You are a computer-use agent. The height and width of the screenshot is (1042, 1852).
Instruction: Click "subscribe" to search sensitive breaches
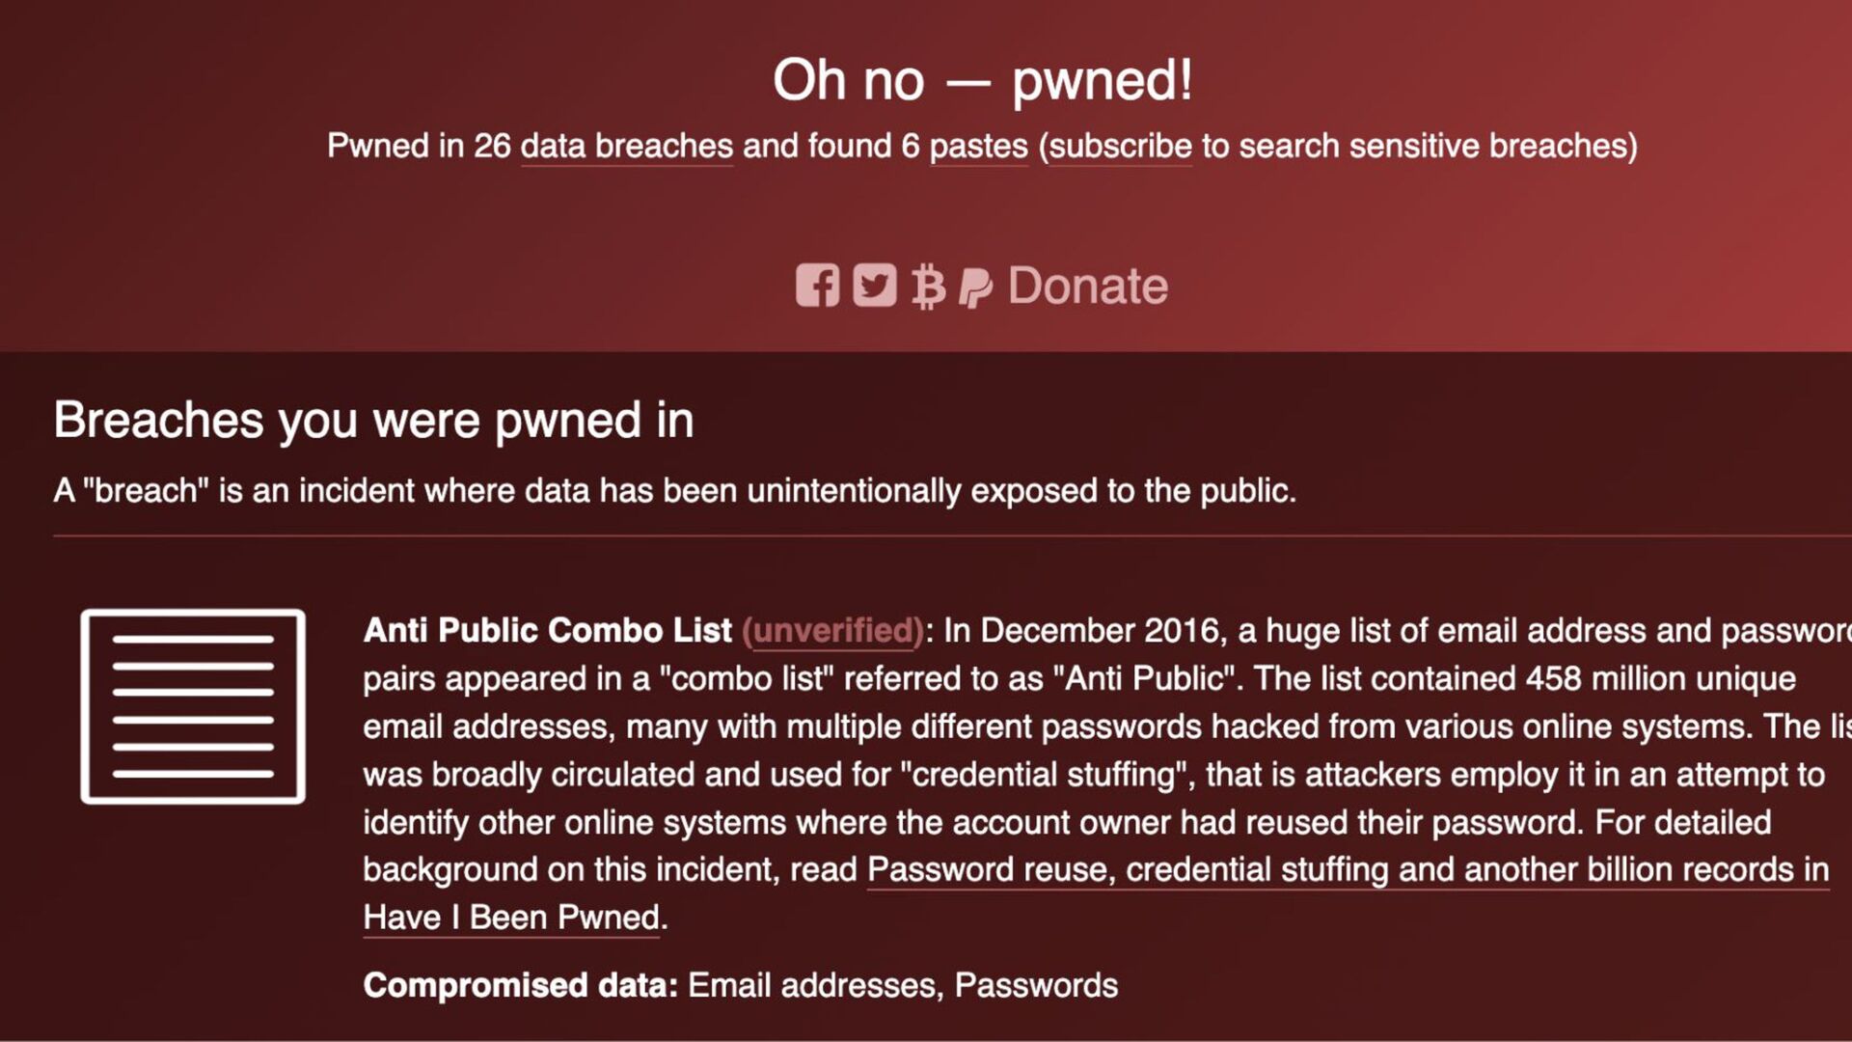click(x=1120, y=146)
